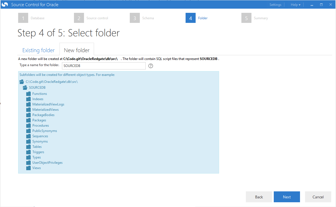
Task: Switch to the Existing folder tab
Action: pyautogui.click(x=39, y=50)
